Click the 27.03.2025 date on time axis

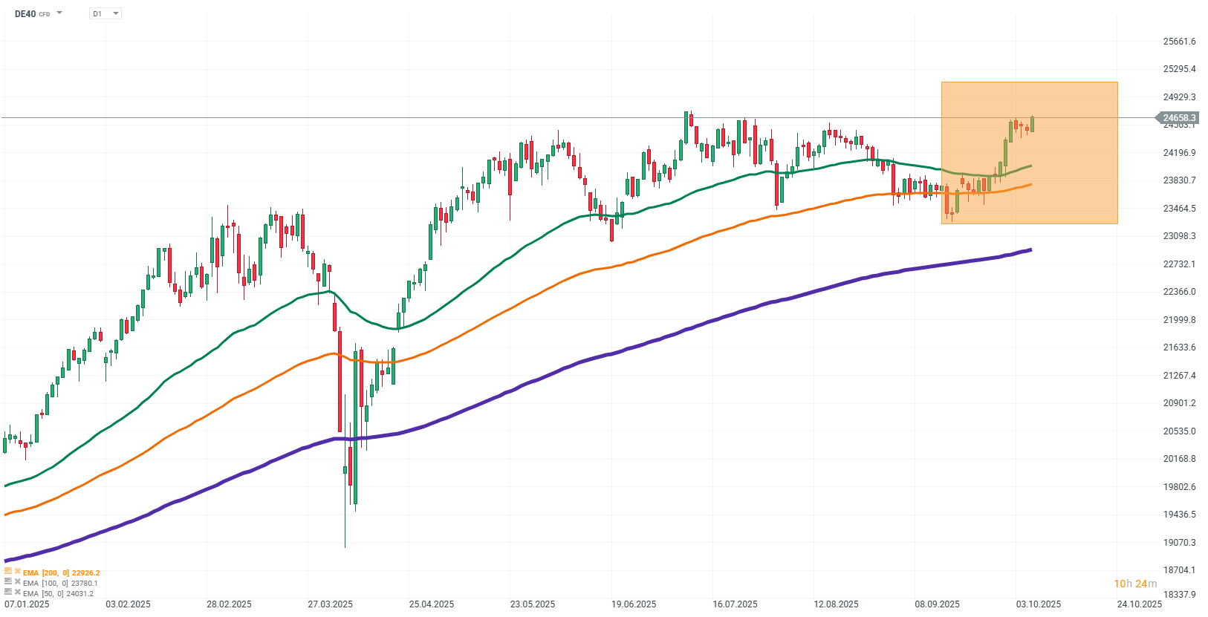point(330,604)
